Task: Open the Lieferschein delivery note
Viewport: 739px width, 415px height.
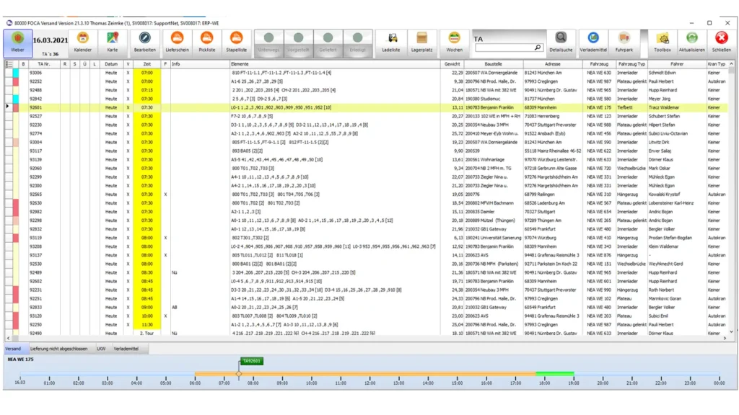Action: (177, 42)
